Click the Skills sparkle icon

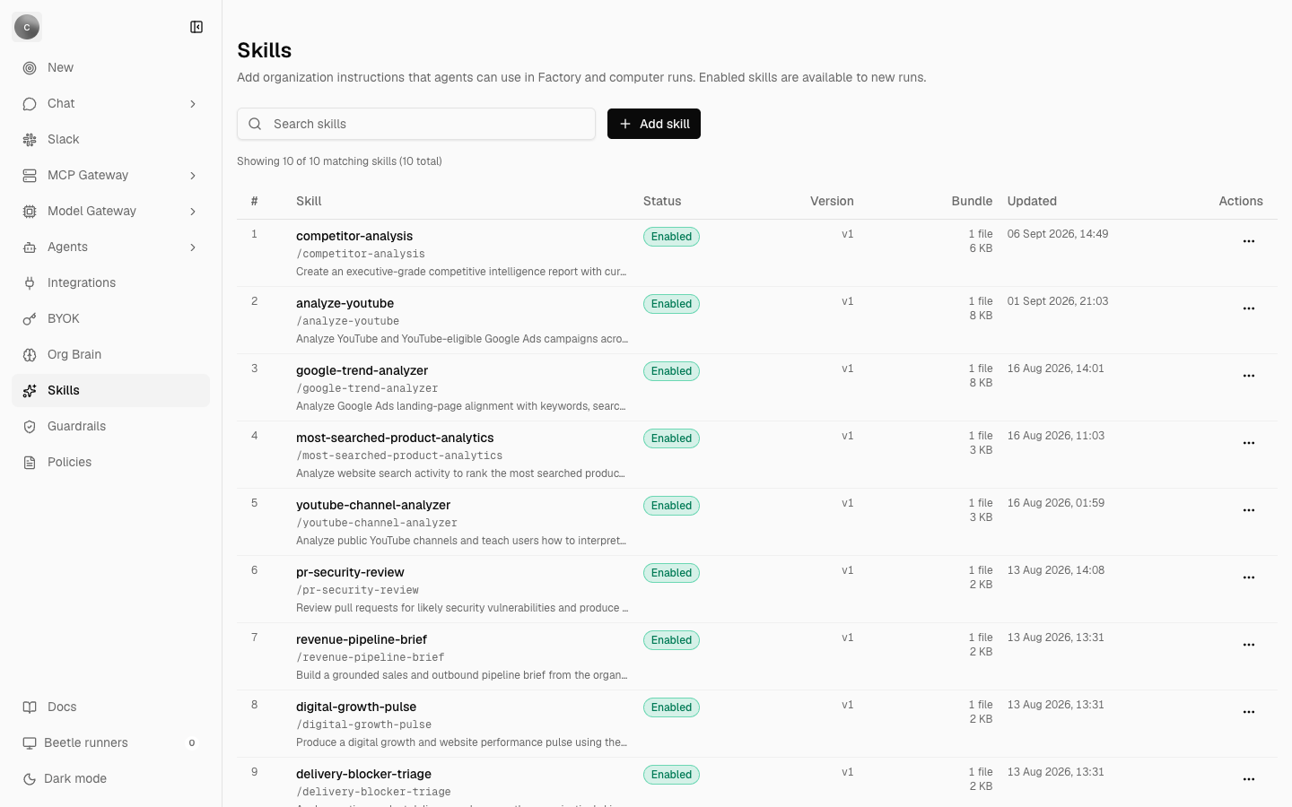click(x=30, y=391)
